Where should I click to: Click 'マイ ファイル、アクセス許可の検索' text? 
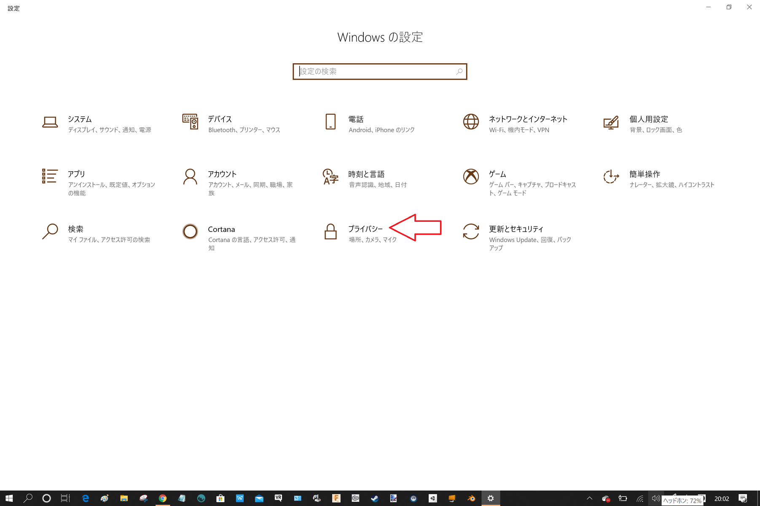109,240
